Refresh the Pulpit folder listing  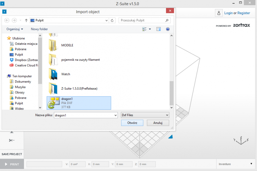112,20
